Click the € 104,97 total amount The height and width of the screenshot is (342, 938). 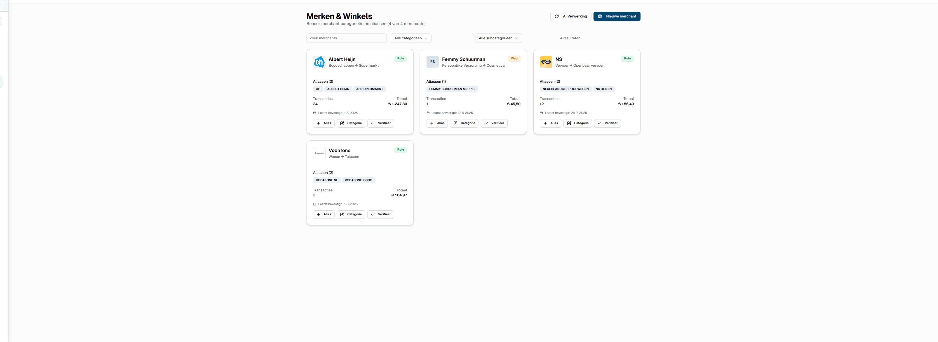coord(399,195)
